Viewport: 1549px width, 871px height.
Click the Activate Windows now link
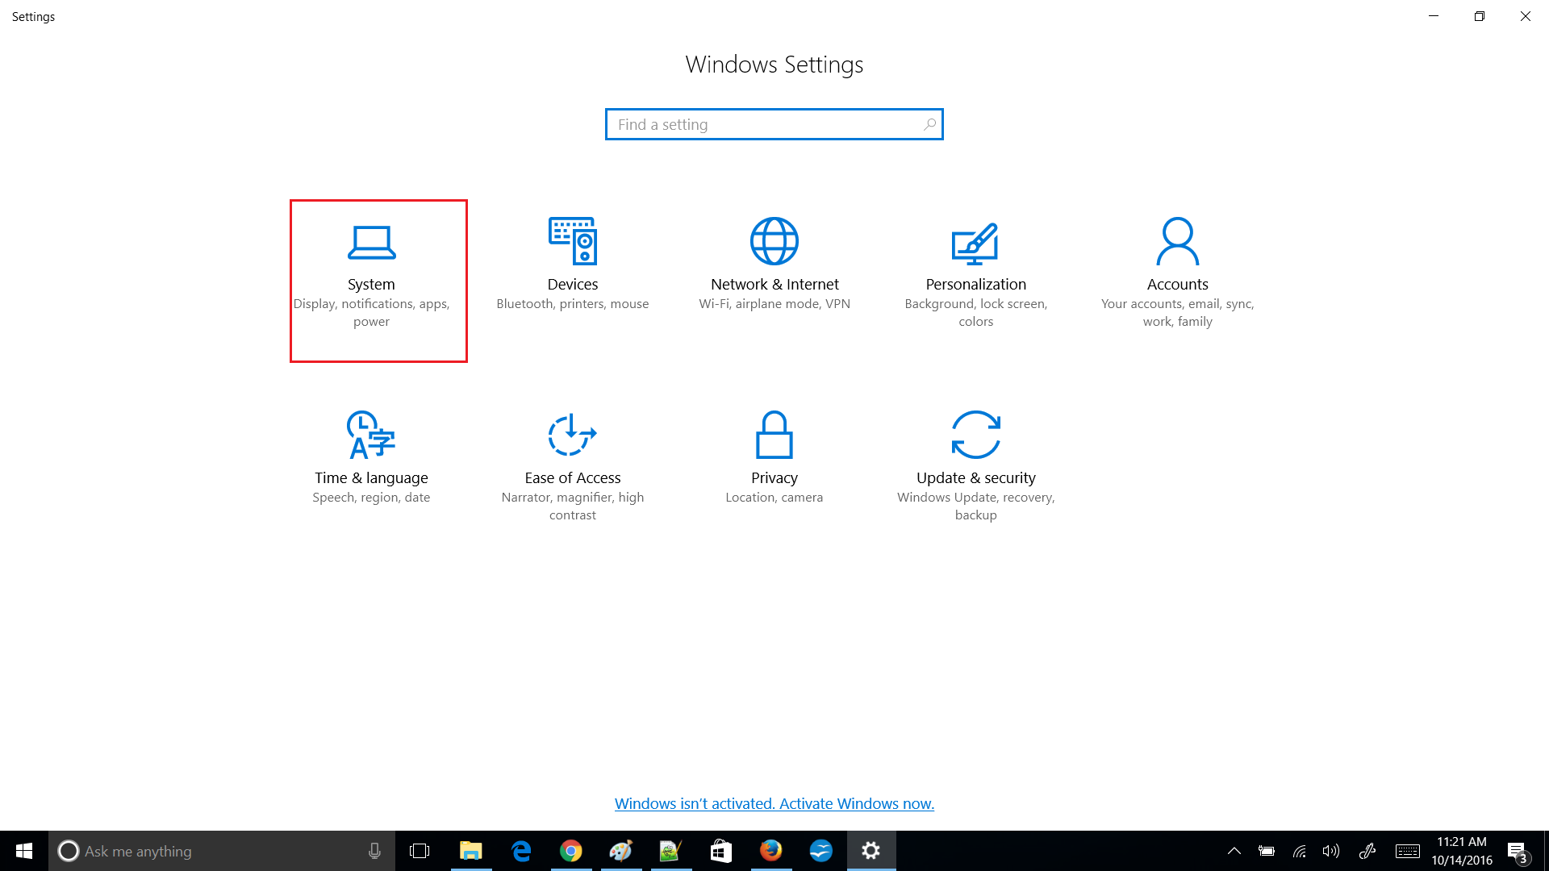[x=774, y=803]
